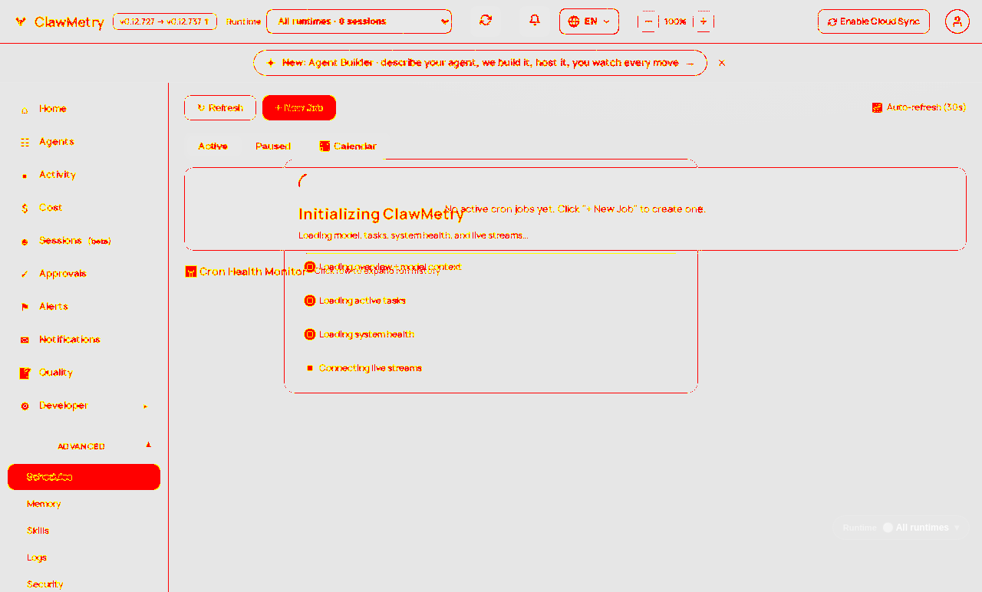Image resolution: width=982 pixels, height=592 pixels.
Task: Expand the Cron Health Monitor section
Action: [313, 271]
